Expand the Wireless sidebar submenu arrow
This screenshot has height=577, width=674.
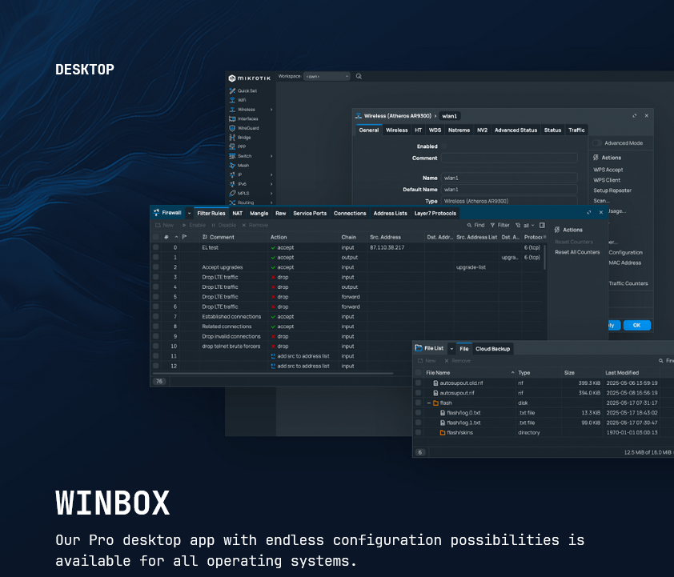pos(271,110)
